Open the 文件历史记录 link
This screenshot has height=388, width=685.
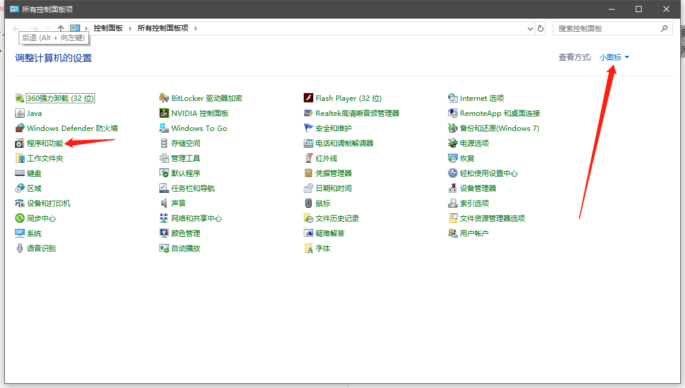[x=337, y=218]
